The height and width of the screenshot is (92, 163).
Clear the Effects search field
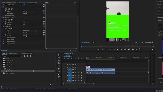(x=22, y=56)
